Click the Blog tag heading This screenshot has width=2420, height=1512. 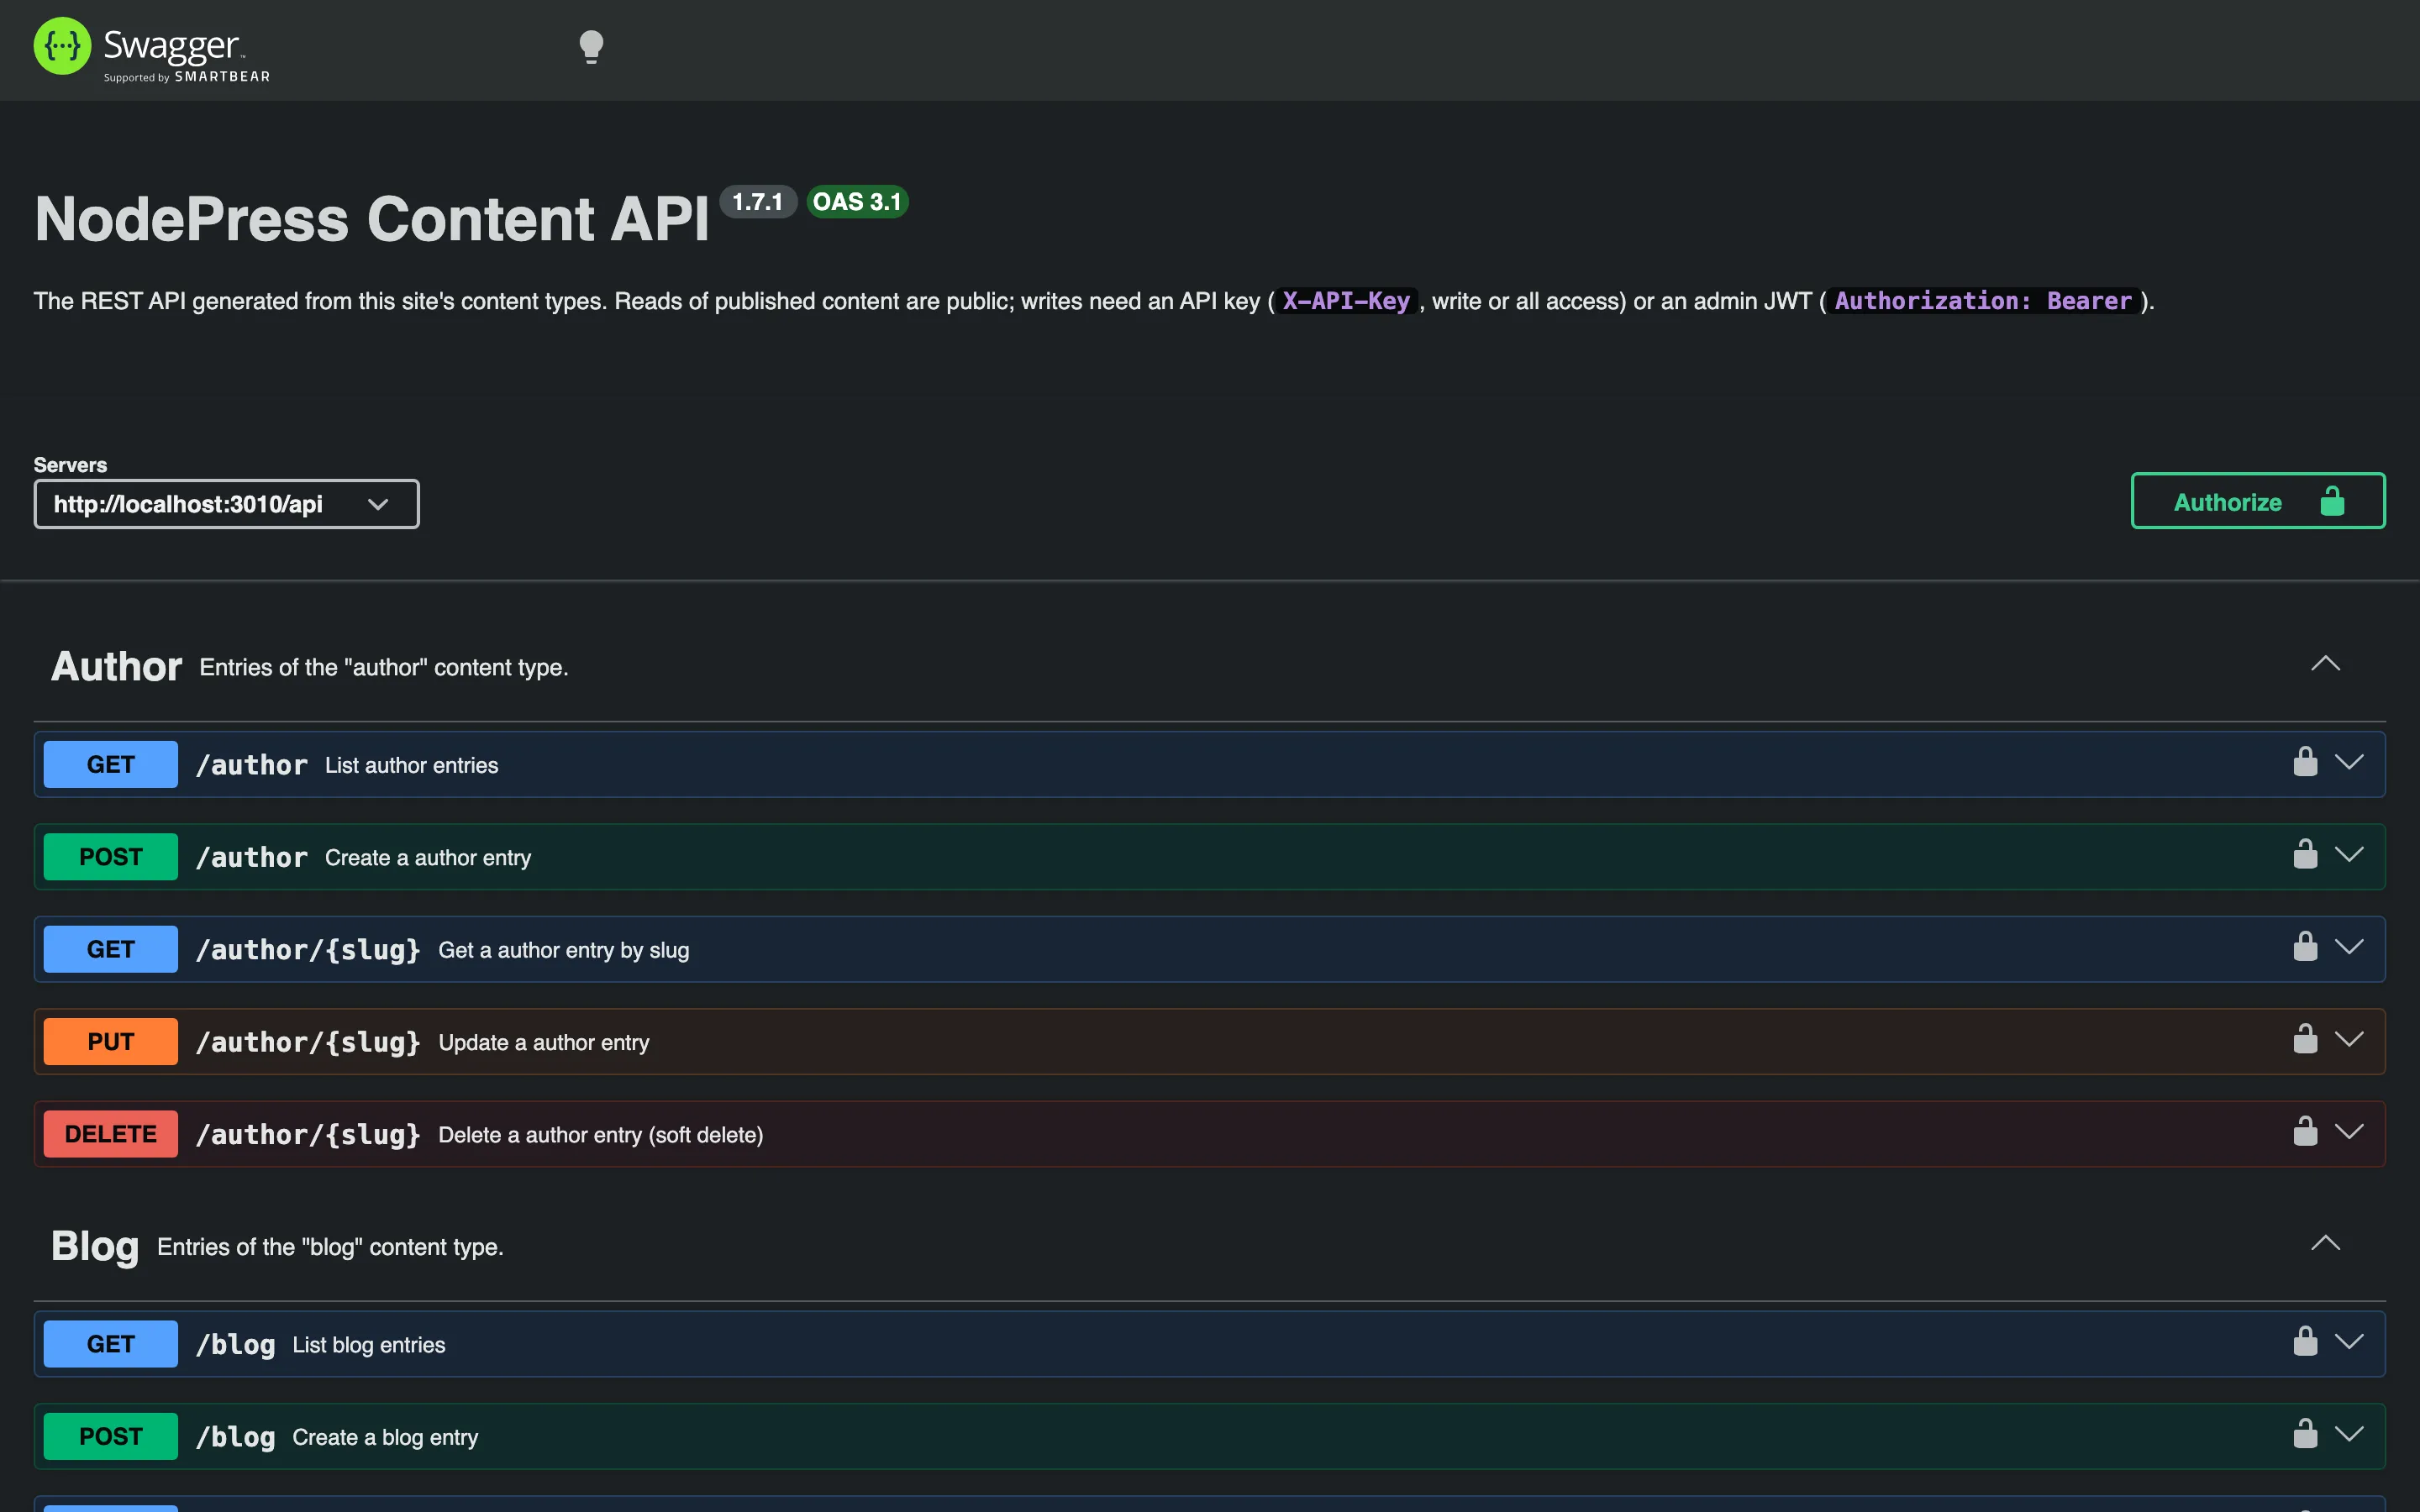pos(95,1246)
